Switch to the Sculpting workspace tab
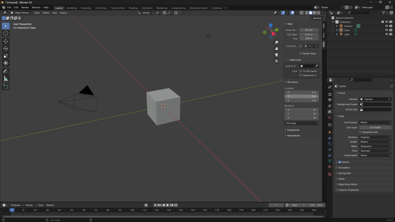The width and height of the screenshot is (395, 222). tap(86, 8)
